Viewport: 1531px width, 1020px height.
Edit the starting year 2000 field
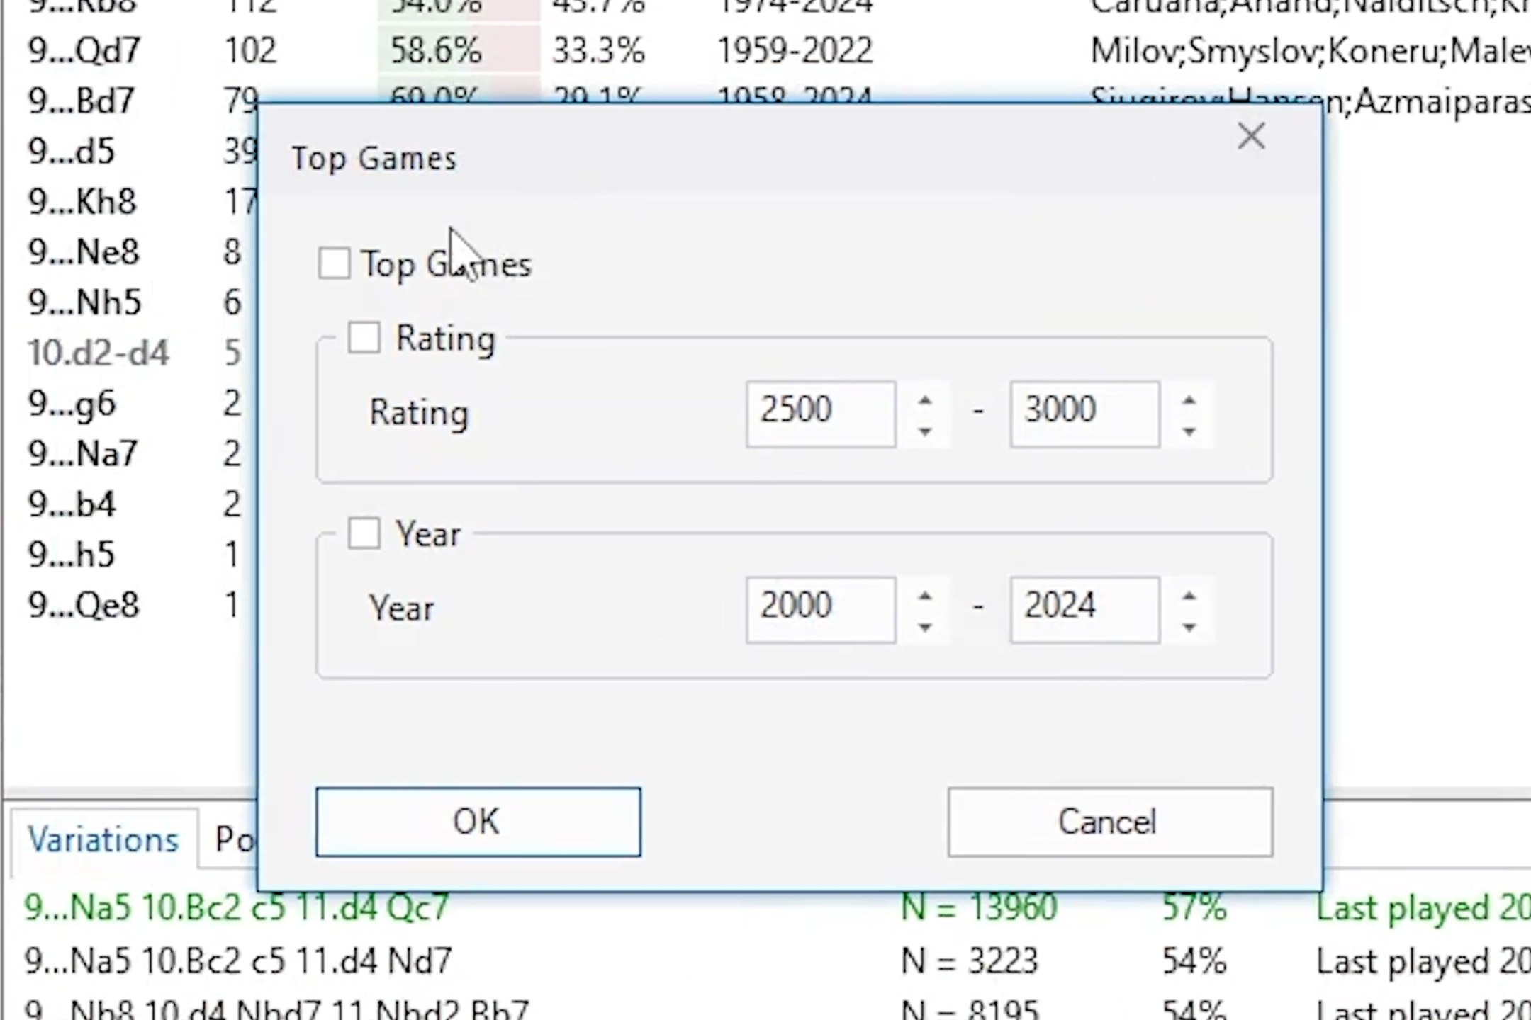820,608
